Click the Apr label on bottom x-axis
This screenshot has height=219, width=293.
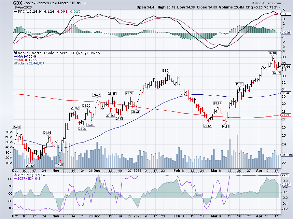[x=259, y=216]
